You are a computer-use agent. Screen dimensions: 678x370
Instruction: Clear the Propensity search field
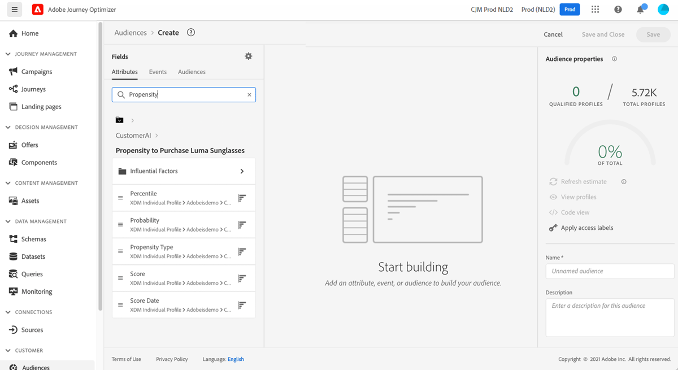[x=249, y=94]
